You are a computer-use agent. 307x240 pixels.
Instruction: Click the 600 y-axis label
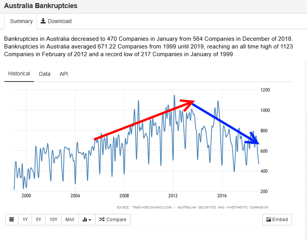click(264, 151)
